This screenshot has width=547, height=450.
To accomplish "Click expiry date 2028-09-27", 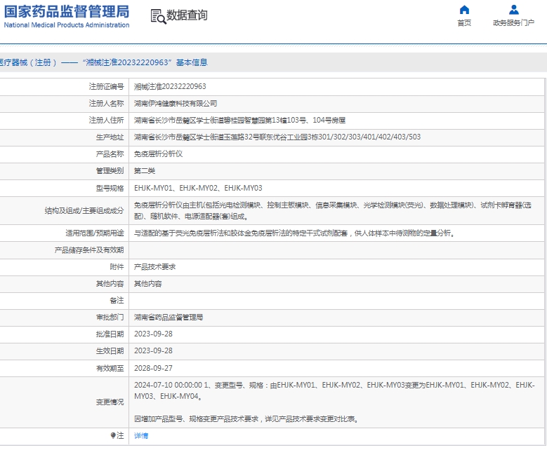I will 154,368.
